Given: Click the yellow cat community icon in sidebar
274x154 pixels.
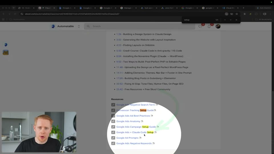Looking at the screenshot, I should click(6, 52).
